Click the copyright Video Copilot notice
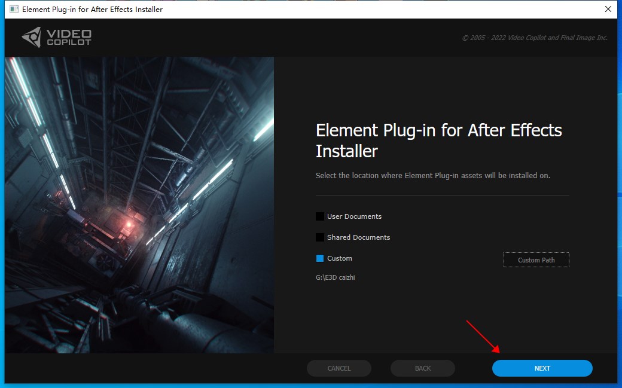Screen dimensions: 622x388 pos(535,38)
